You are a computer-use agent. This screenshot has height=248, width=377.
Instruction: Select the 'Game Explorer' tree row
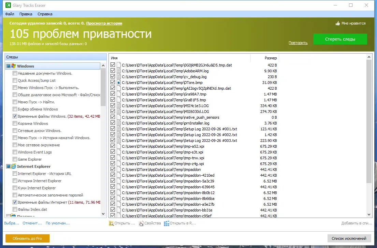pos(30,159)
